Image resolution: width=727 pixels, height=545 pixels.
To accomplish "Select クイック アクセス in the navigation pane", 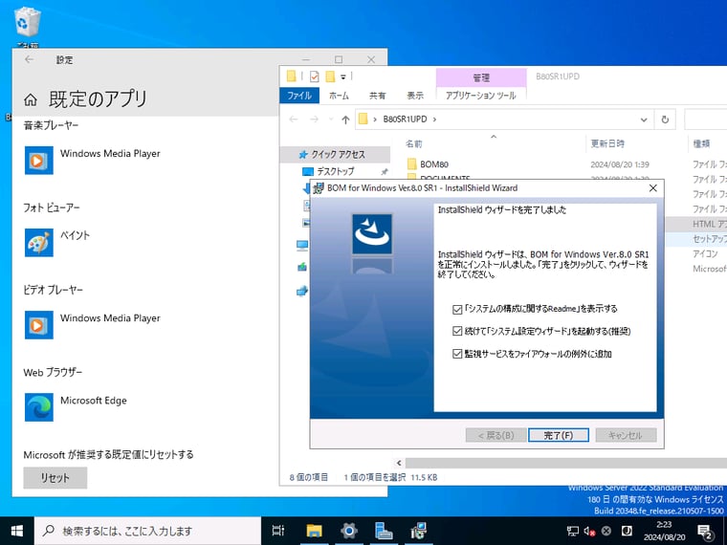I will point(338,154).
